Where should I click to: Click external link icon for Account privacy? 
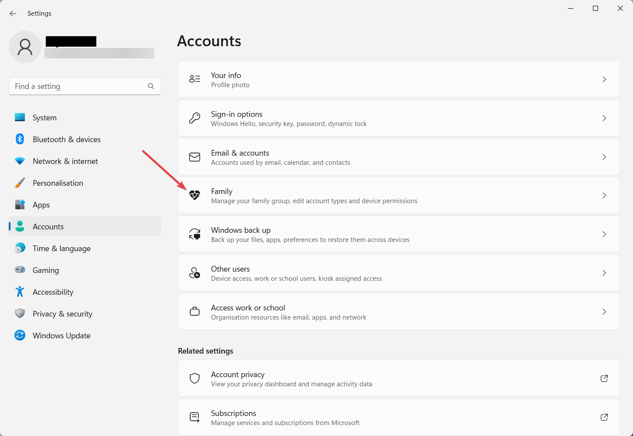604,378
